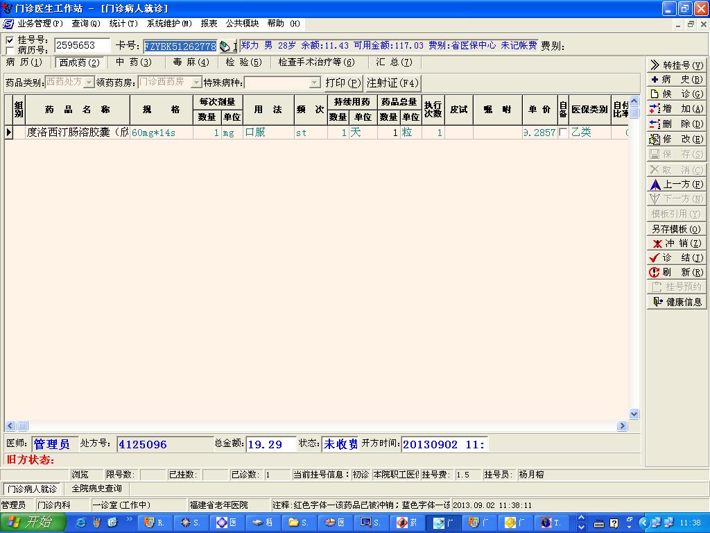Click the horizontal scrollbar's left arrow
Screen dimensions: 710x533
(10, 425)
